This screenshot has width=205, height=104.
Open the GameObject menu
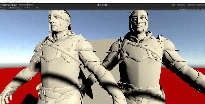pyautogui.click(x=15, y=2)
